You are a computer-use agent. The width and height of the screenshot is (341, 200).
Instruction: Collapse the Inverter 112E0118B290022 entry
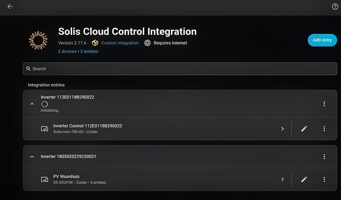pos(32,104)
